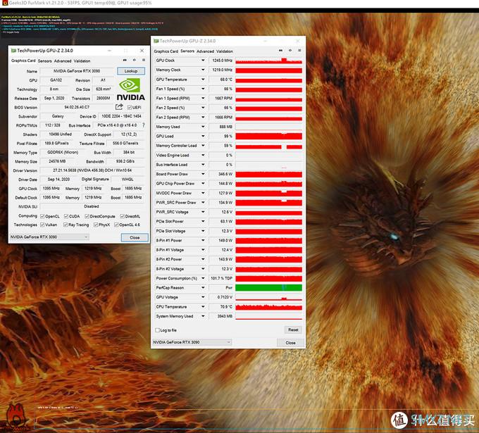The image size is (479, 433).
Task: Open the Validation tab in the left GPU-Z window
Action: (x=82, y=61)
